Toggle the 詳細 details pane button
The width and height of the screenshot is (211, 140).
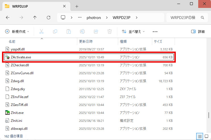pos(198,31)
